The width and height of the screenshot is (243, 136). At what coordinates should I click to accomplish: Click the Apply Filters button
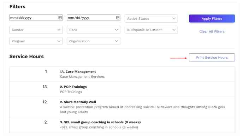click(212, 19)
